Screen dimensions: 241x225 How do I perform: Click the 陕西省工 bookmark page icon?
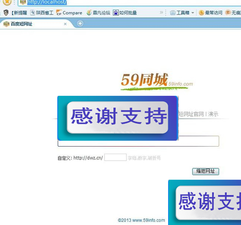[x=33, y=13]
